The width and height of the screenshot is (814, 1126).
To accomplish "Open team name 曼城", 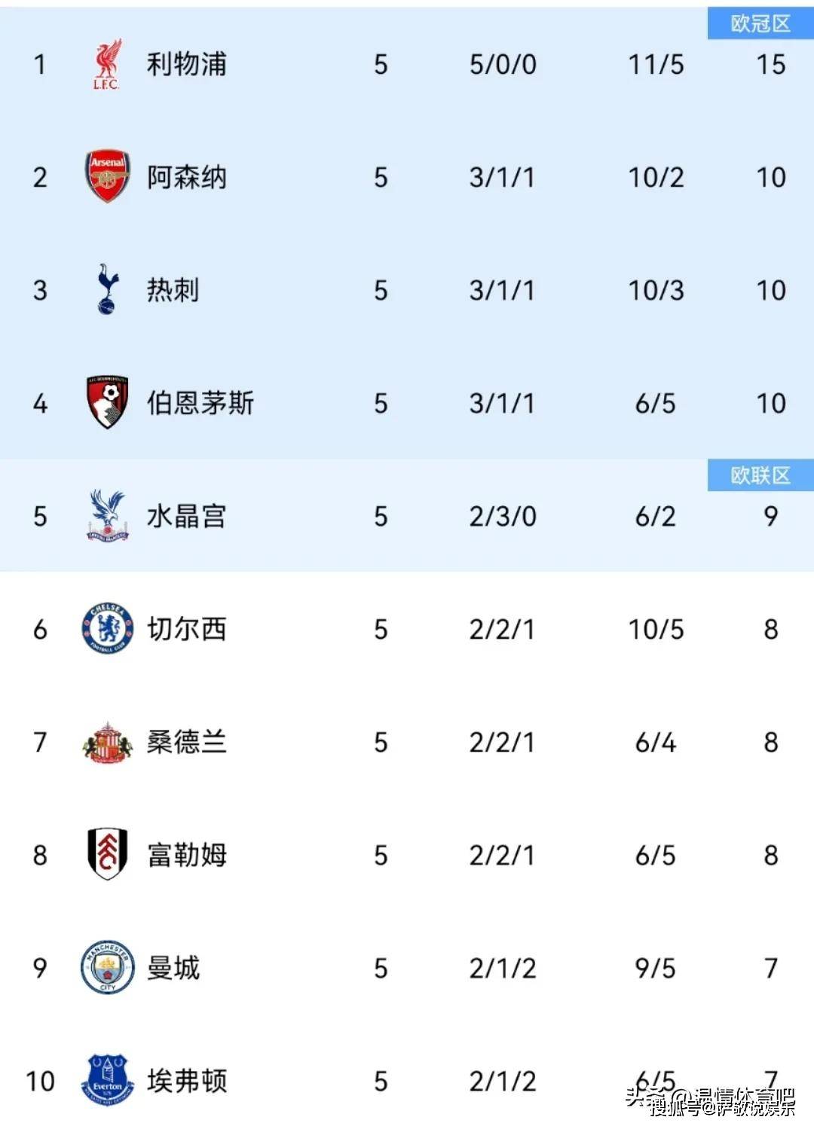I will 173,969.
